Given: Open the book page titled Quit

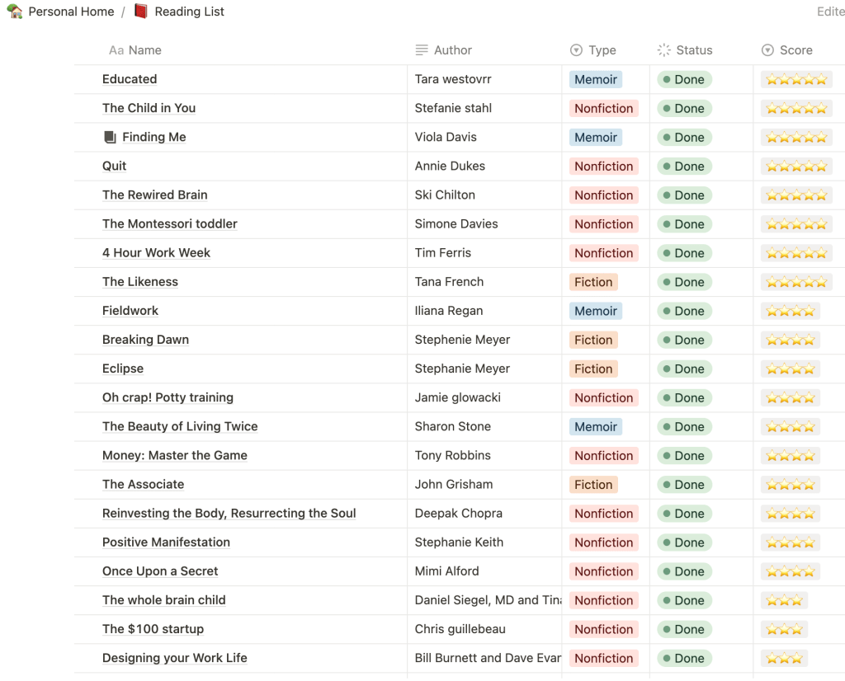Looking at the screenshot, I should click(x=115, y=167).
